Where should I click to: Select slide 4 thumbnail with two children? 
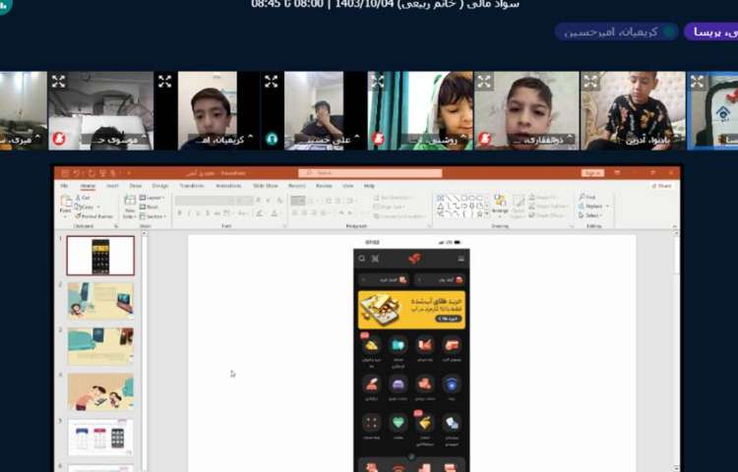pyautogui.click(x=100, y=392)
